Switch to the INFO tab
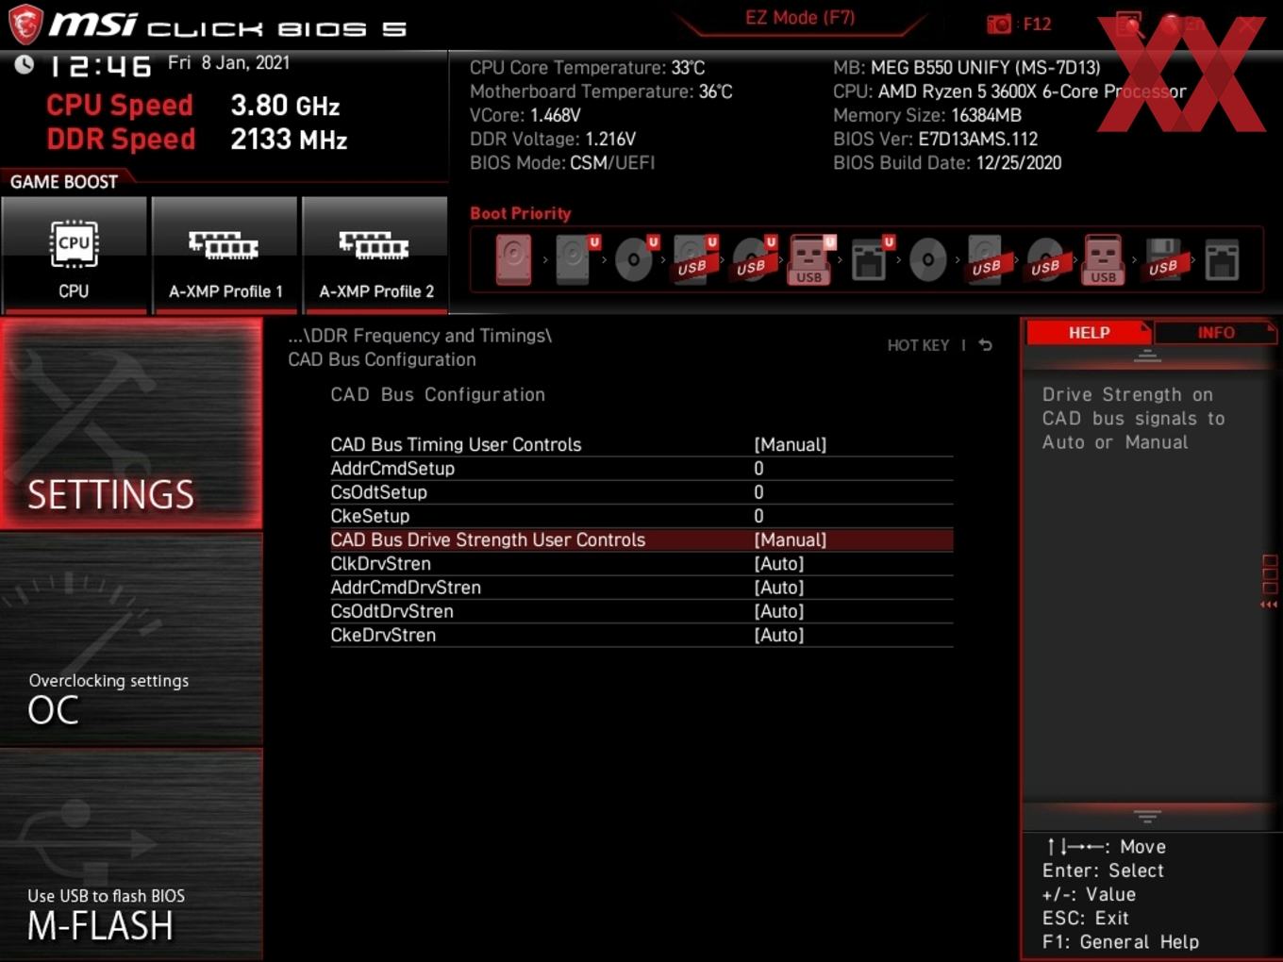1283x962 pixels. click(x=1215, y=333)
